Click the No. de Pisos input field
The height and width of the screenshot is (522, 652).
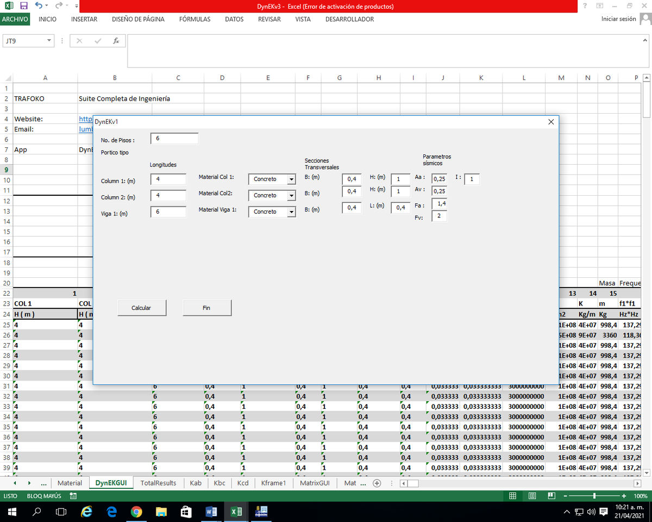tap(174, 139)
